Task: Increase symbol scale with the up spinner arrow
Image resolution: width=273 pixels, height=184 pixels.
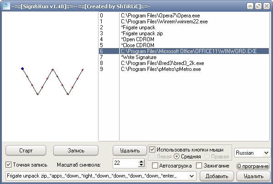Action: [142, 162]
